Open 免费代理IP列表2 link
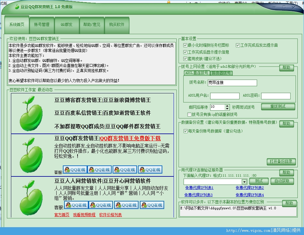The image size is (304, 235). coord(250,188)
